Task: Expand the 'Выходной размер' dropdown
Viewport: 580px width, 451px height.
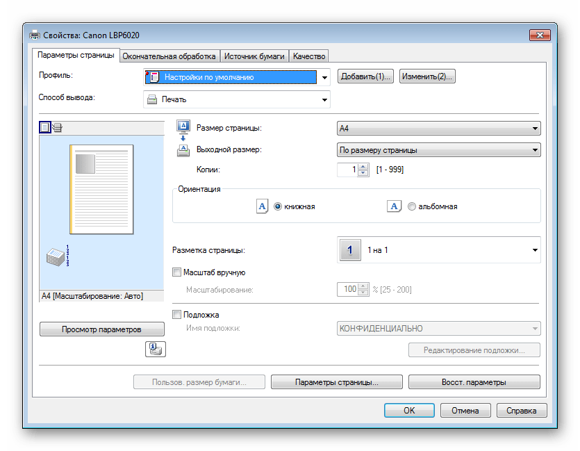Action: coord(438,150)
